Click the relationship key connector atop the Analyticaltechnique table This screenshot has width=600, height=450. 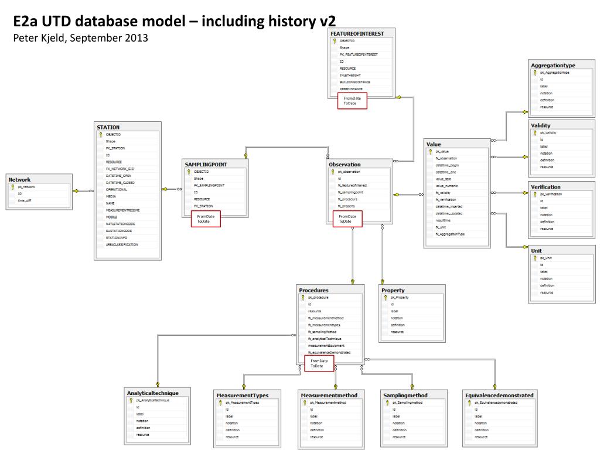point(158,384)
